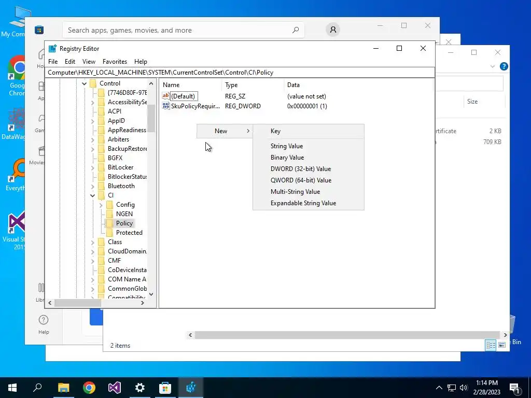Click the BitlockerStatus folder icon
Viewport: 531px width, 398px height.
click(101, 177)
